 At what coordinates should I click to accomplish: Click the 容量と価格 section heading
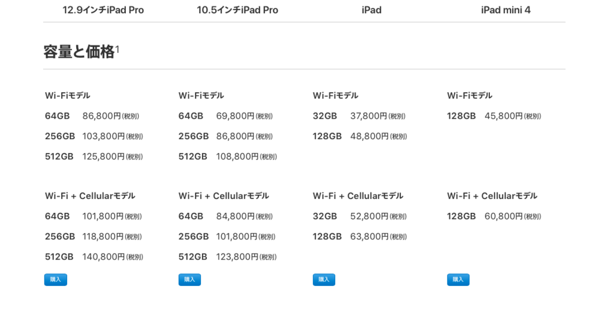pos(79,52)
